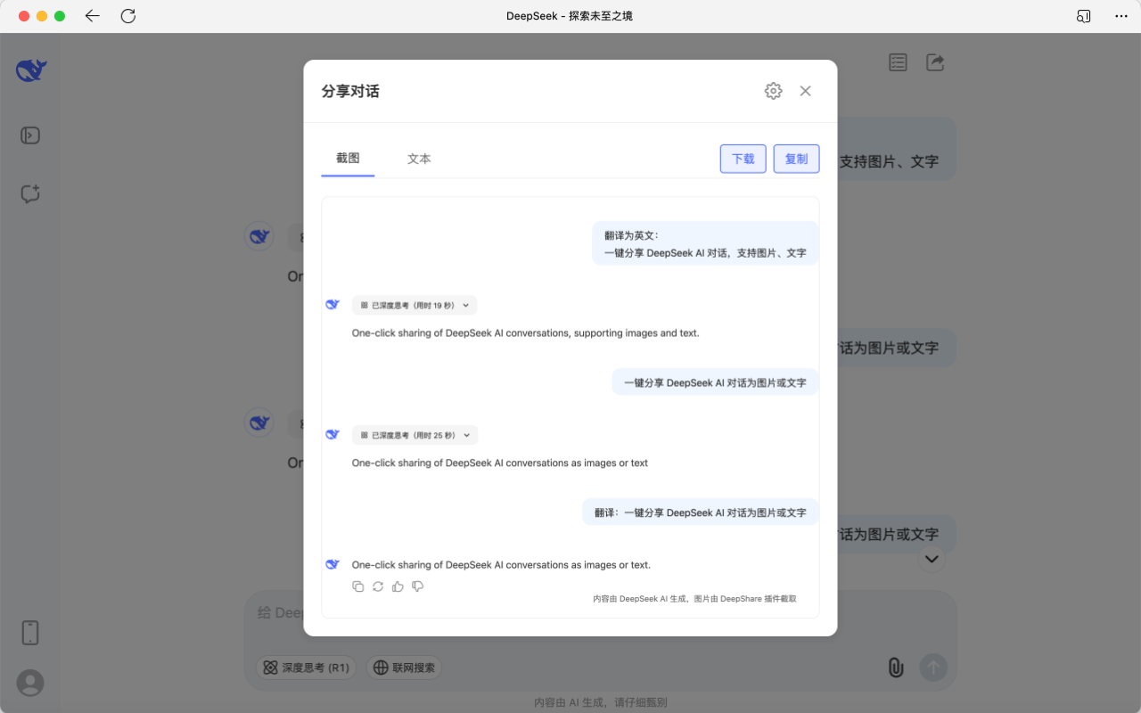Screen dimensions: 1141x713
Task: Click text ending 'supporting images and text.'
Action: (x=526, y=333)
